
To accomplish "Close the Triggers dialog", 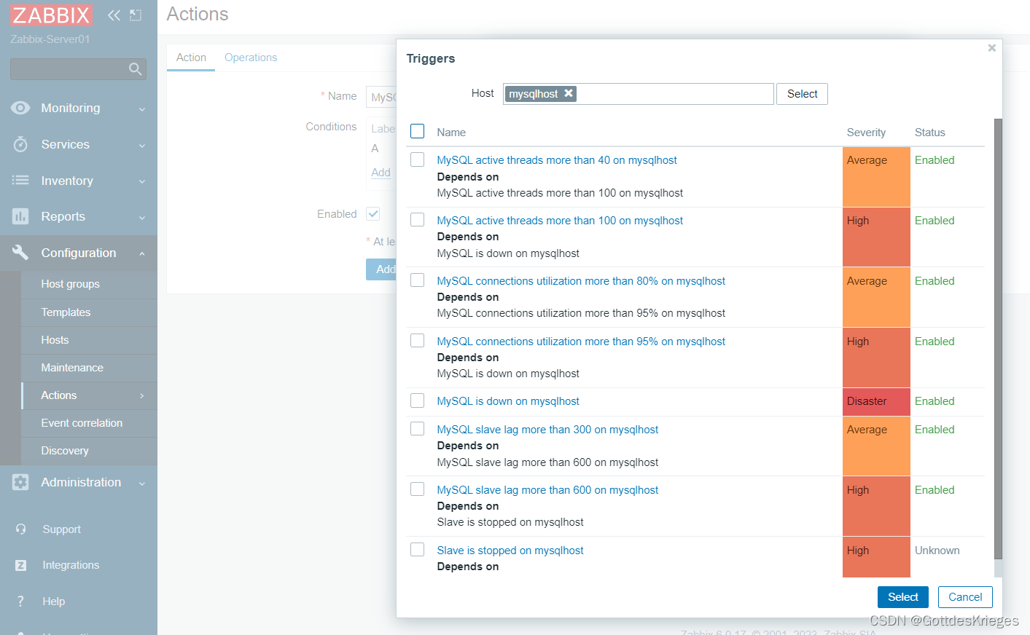I will click(991, 48).
